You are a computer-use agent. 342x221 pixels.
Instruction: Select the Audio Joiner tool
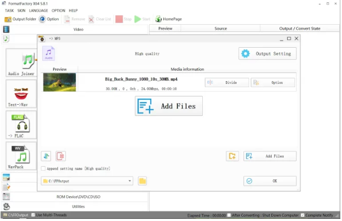[x=21, y=63]
